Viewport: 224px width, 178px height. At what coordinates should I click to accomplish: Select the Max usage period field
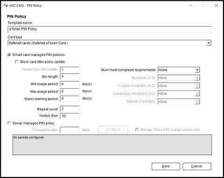(x=70, y=92)
